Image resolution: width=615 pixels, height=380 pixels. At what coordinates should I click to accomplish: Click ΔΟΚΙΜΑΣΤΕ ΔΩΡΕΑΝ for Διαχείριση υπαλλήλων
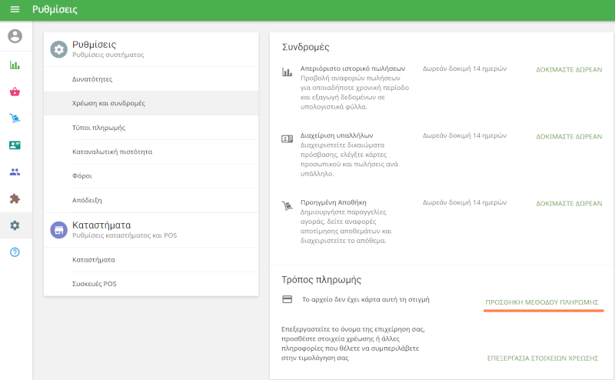point(568,136)
